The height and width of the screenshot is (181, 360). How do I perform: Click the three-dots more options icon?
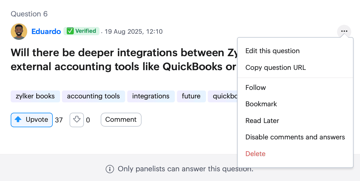[344, 31]
